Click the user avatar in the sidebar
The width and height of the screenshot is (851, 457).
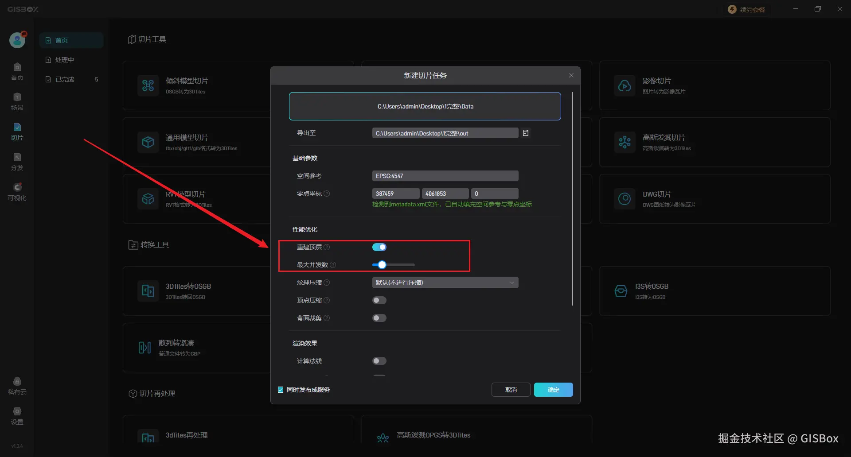tap(17, 40)
